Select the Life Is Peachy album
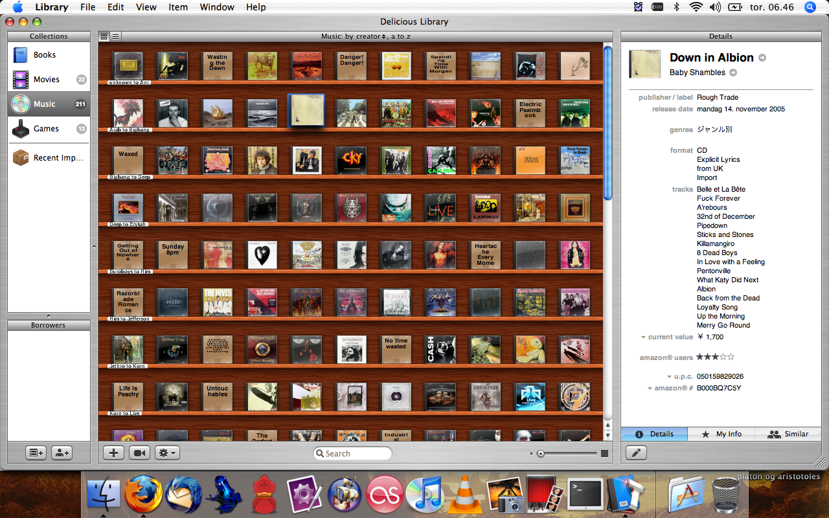829x518 pixels. pyautogui.click(x=128, y=396)
